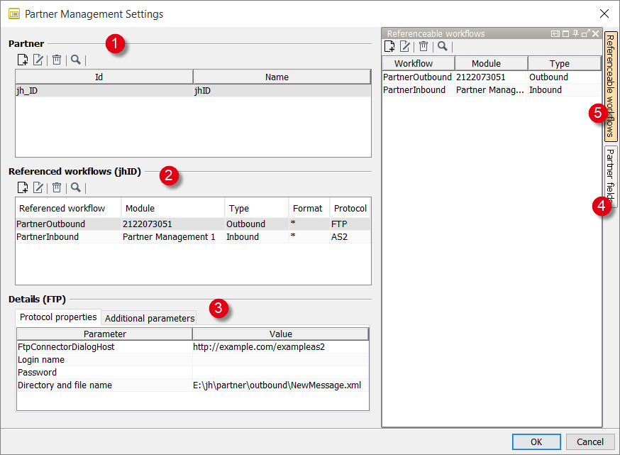
Task: Switch to the Additional parameters tab
Action: (149, 317)
